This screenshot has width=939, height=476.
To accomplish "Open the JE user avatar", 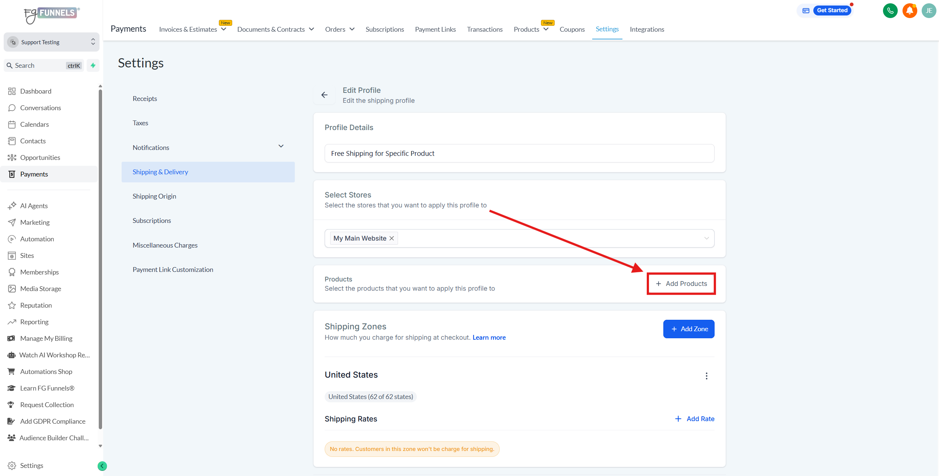I will click(929, 11).
